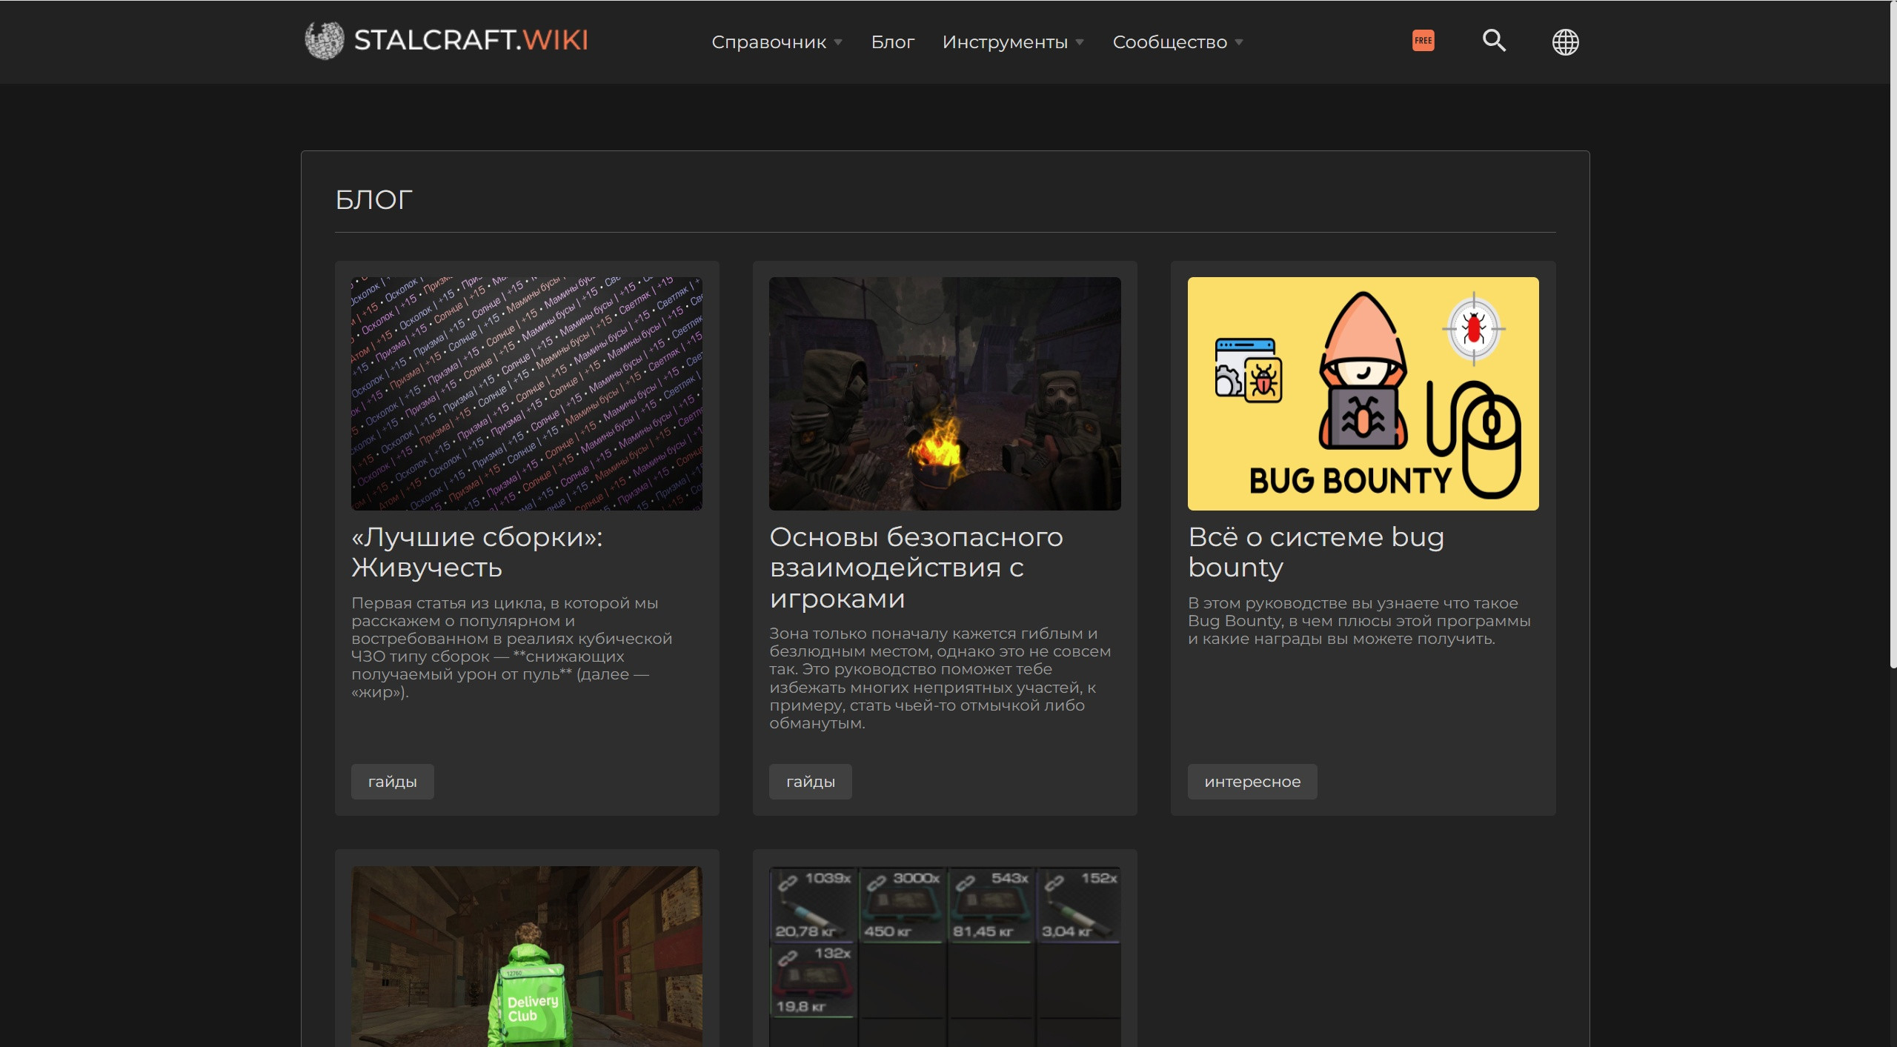The image size is (1897, 1047).
Task: Click the БЛОГ page heading
Action: 373,200
